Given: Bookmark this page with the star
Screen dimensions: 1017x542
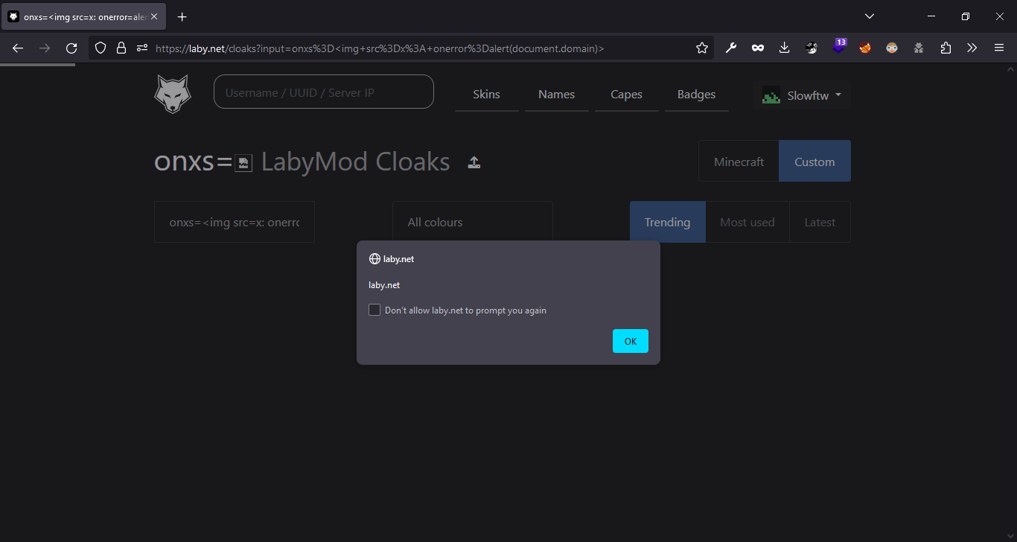Looking at the screenshot, I should click(x=702, y=48).
